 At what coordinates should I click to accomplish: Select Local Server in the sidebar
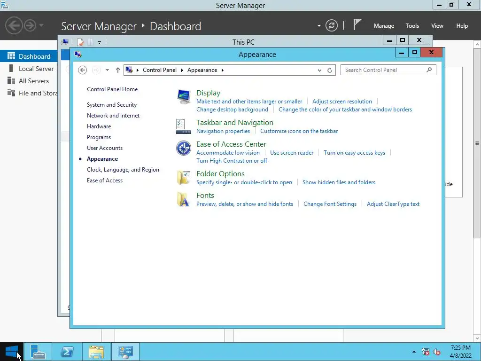[29, 69]
